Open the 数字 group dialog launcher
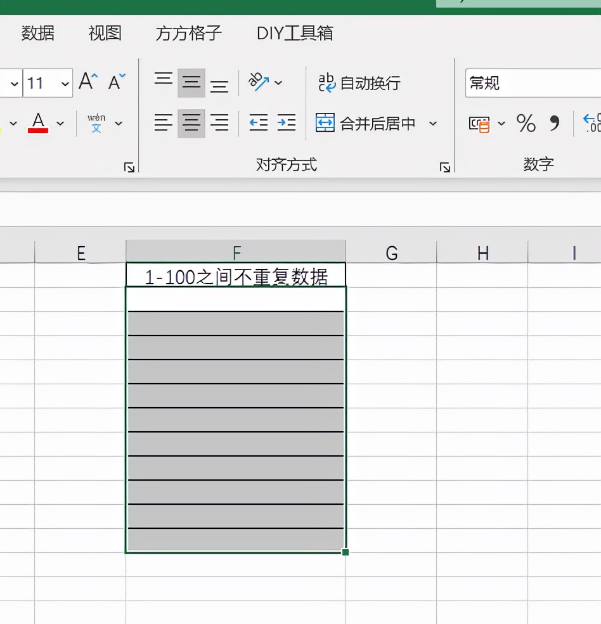This screenshot has height=624, width=601. (x=599, y=167)
